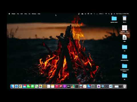Click the battery status in the menu bar
The width and height of the screenshot is (137, 102).
tap(102, 14)
